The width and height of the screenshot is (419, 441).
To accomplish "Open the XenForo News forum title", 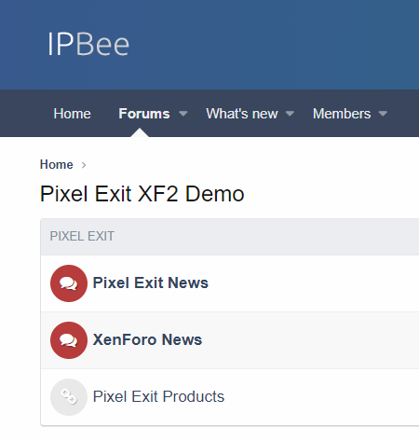I will coord(147,339).
